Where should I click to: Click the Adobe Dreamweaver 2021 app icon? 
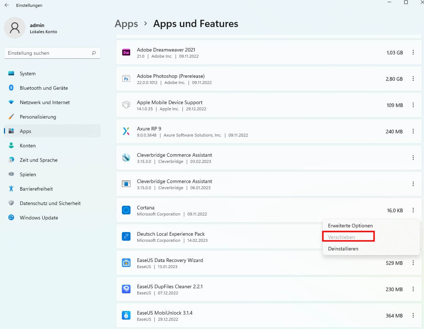point(126,53)
